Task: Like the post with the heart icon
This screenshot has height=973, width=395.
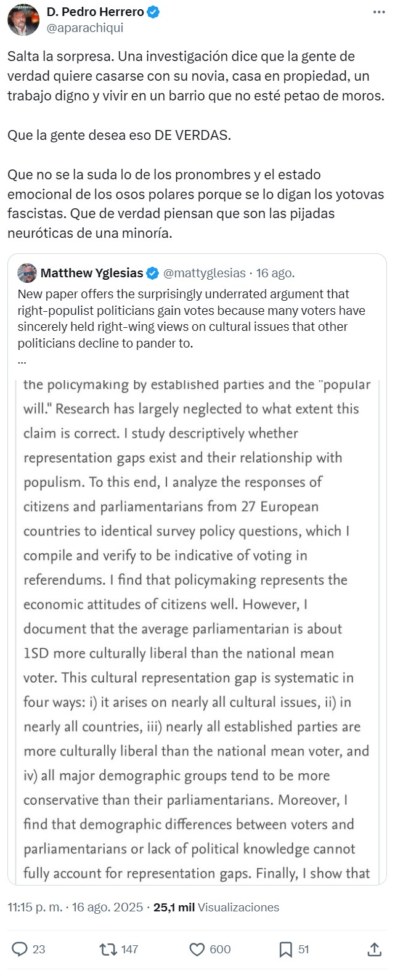Action: pyautogui.click(x=197, y=949)
